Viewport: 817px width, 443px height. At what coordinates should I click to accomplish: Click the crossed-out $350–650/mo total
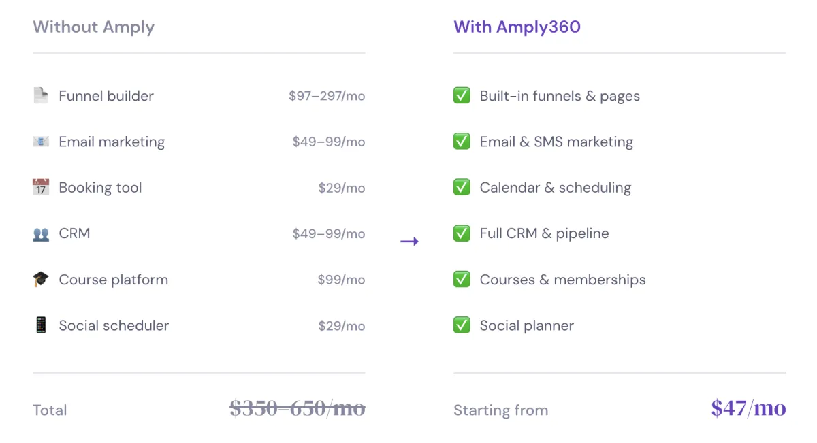297,408
